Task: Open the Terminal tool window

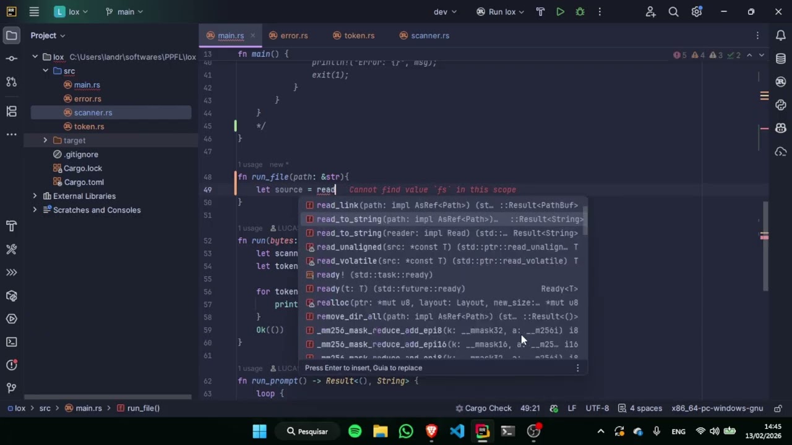Action: point(11,342)
